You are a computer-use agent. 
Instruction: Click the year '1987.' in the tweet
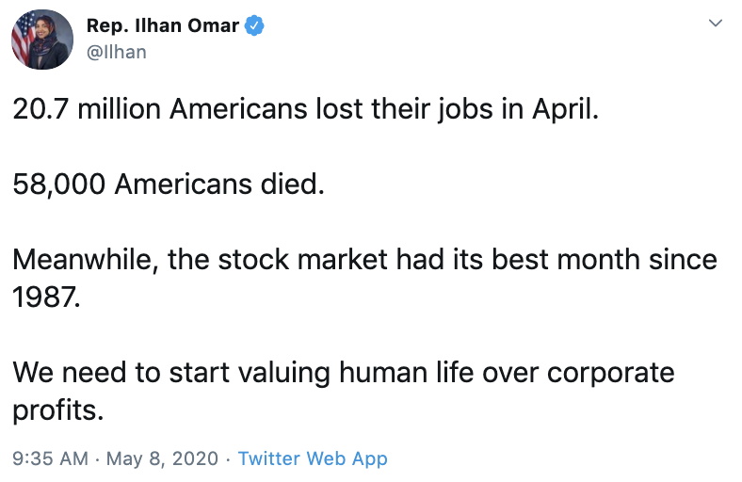pyautogui.click(x=46, y=297)
